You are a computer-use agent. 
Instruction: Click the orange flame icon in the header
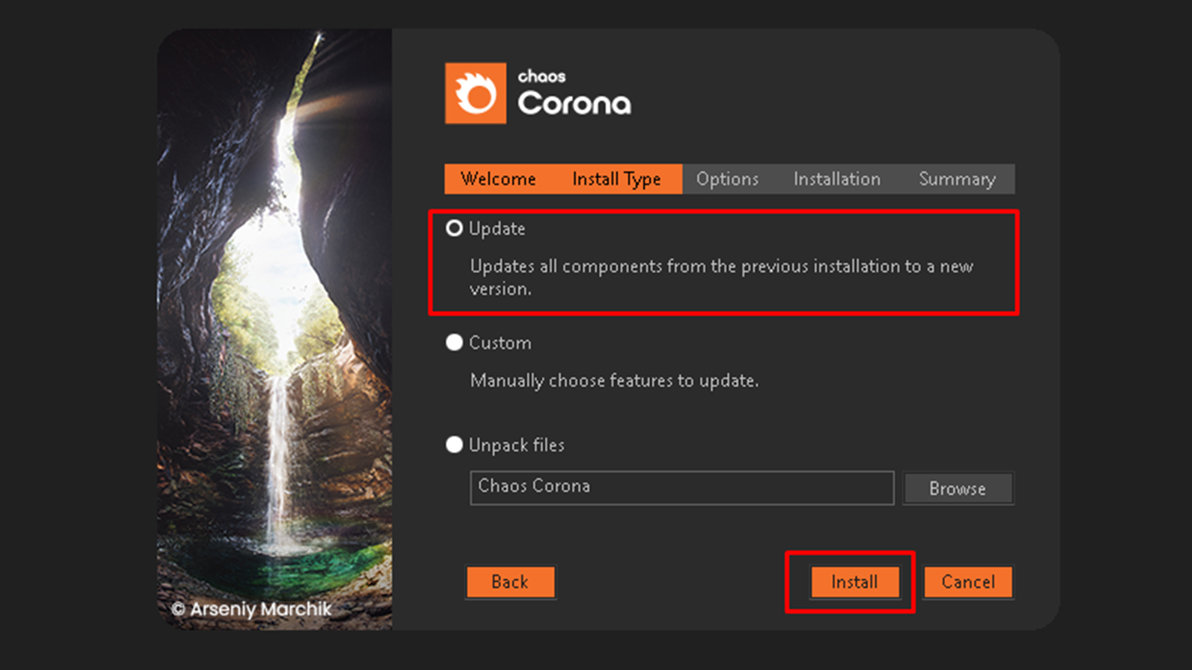point(475,93)
